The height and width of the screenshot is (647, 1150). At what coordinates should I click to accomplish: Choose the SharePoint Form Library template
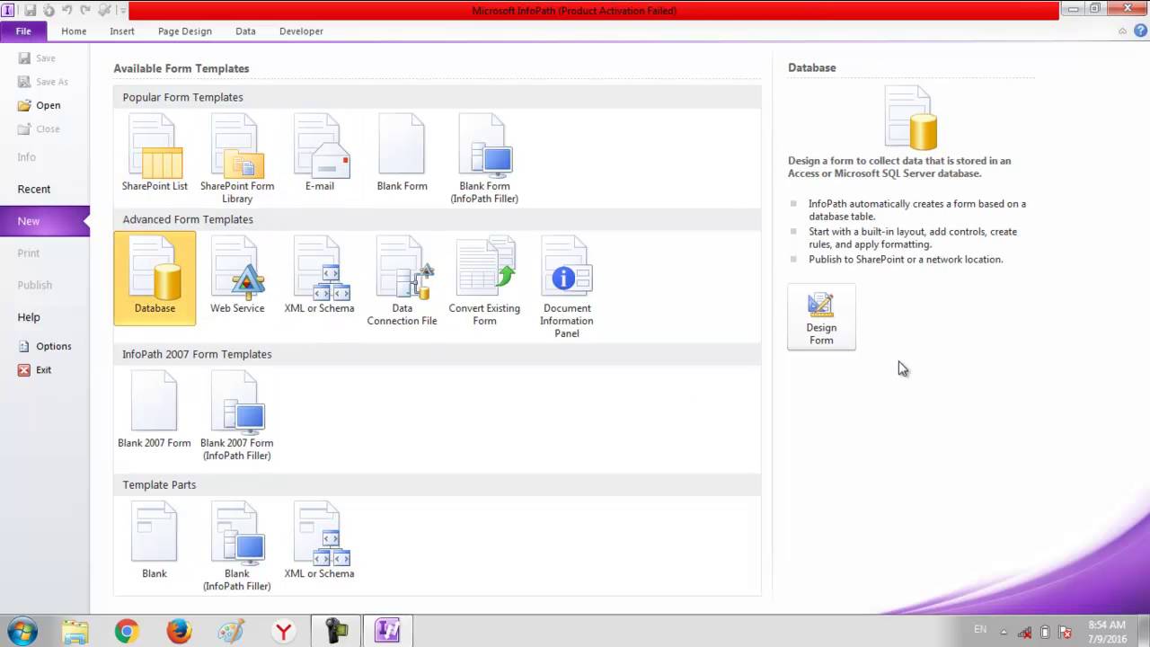[237, 159]
